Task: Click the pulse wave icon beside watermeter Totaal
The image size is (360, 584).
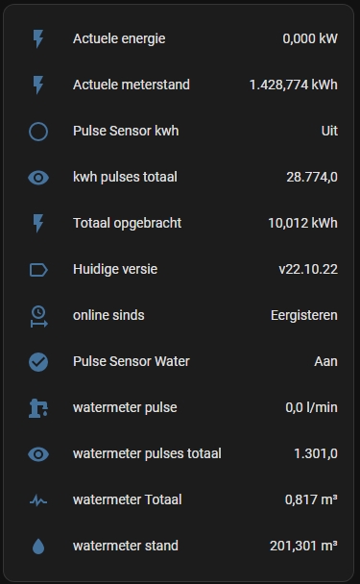Action: [38, 500]
